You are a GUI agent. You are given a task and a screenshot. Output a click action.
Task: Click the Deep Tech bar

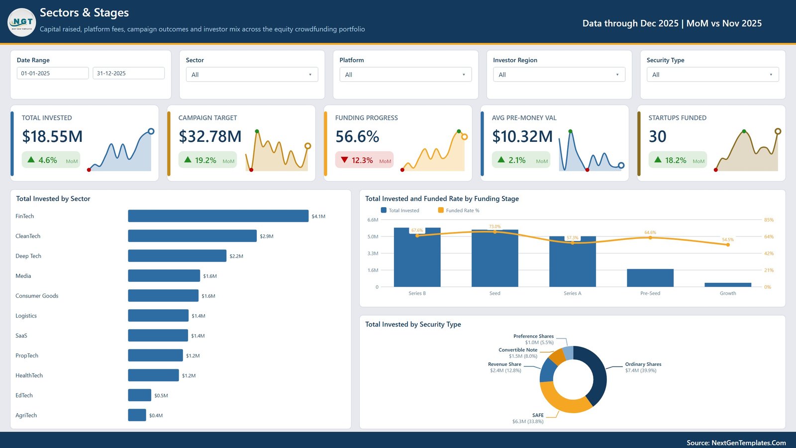click(177, 256)
